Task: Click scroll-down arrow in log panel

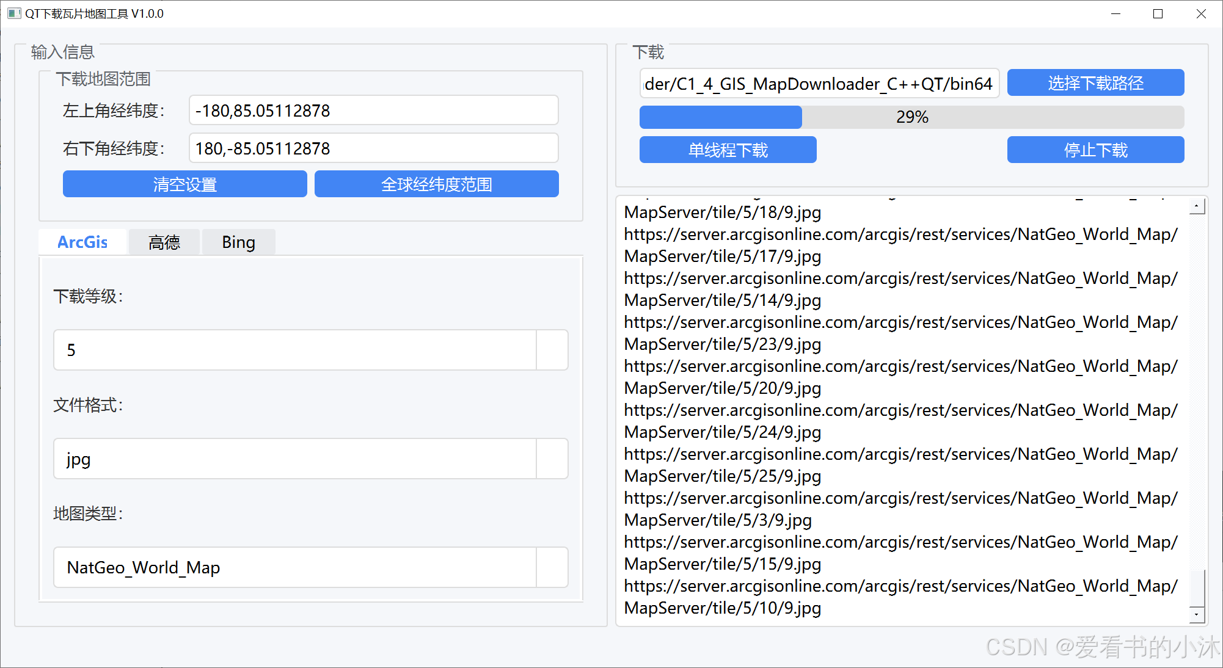Action: [1197, 614]
